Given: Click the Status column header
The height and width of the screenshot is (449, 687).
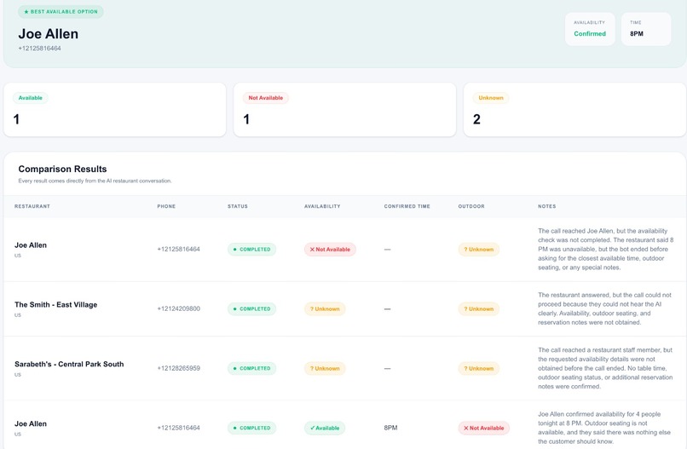Looking at the screenshot, I should [238, 206].
